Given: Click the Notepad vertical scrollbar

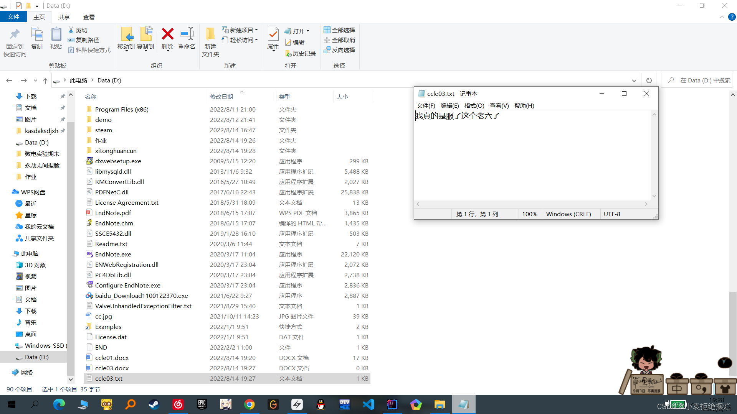Looking at the screenshot, I should [x=654, y=155].
